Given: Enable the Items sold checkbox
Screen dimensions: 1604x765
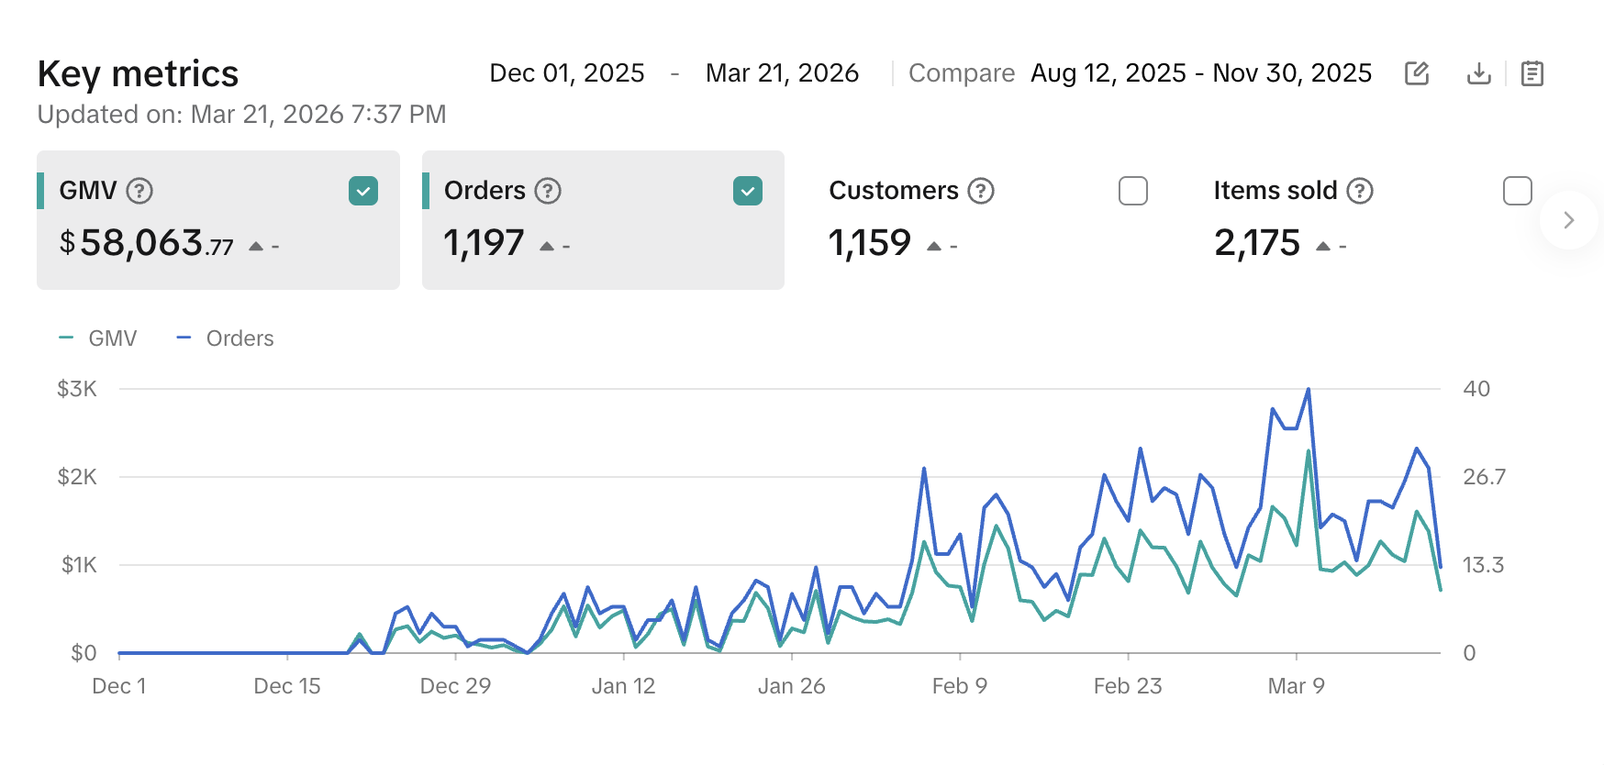Looking at the screenshot, I should (x=1517, y=191).
